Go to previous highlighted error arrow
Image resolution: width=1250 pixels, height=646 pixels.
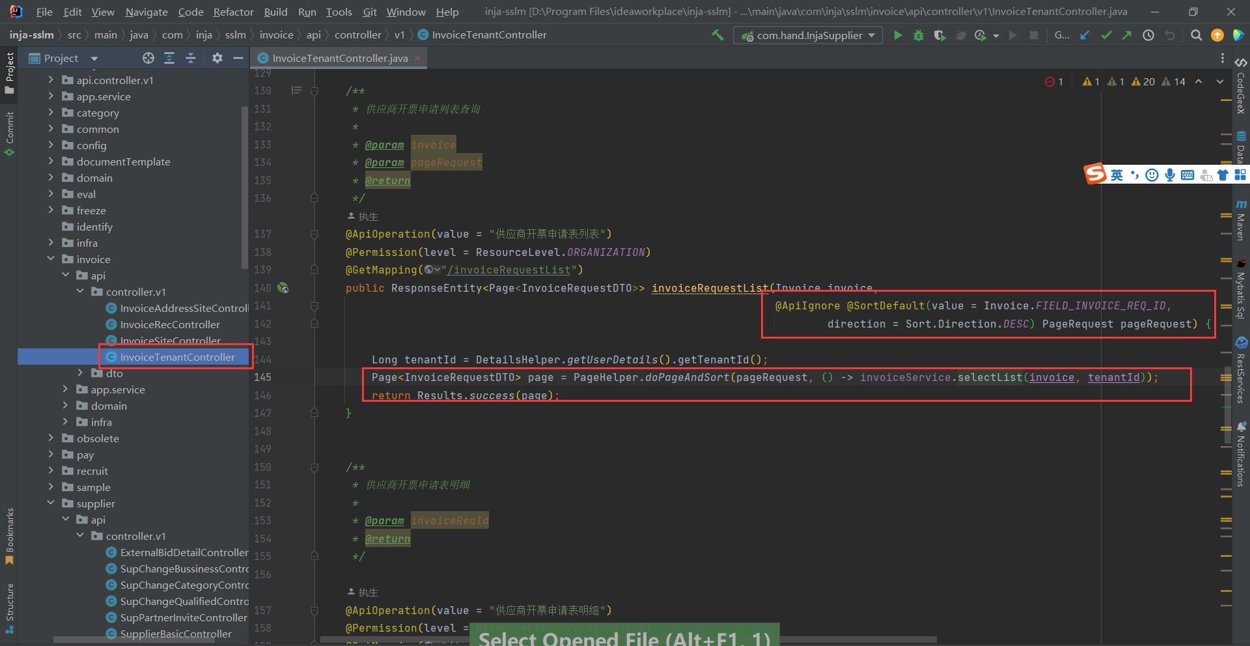[1199, 81]
